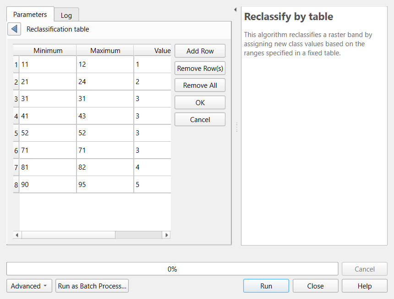Select the Parameters tab
394x299 pixels.
[x=30, y=15]
